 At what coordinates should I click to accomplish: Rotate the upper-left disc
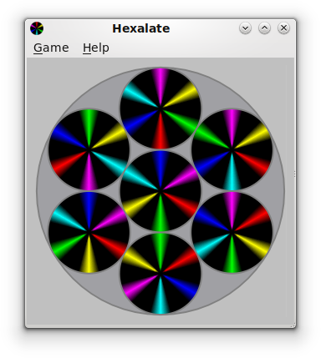click(x=89, y=149)
